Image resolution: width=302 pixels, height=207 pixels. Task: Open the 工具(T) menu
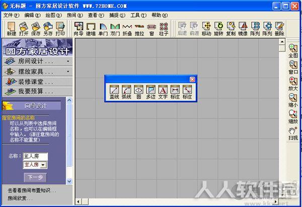pyautogui.click(x=138, y=15)
